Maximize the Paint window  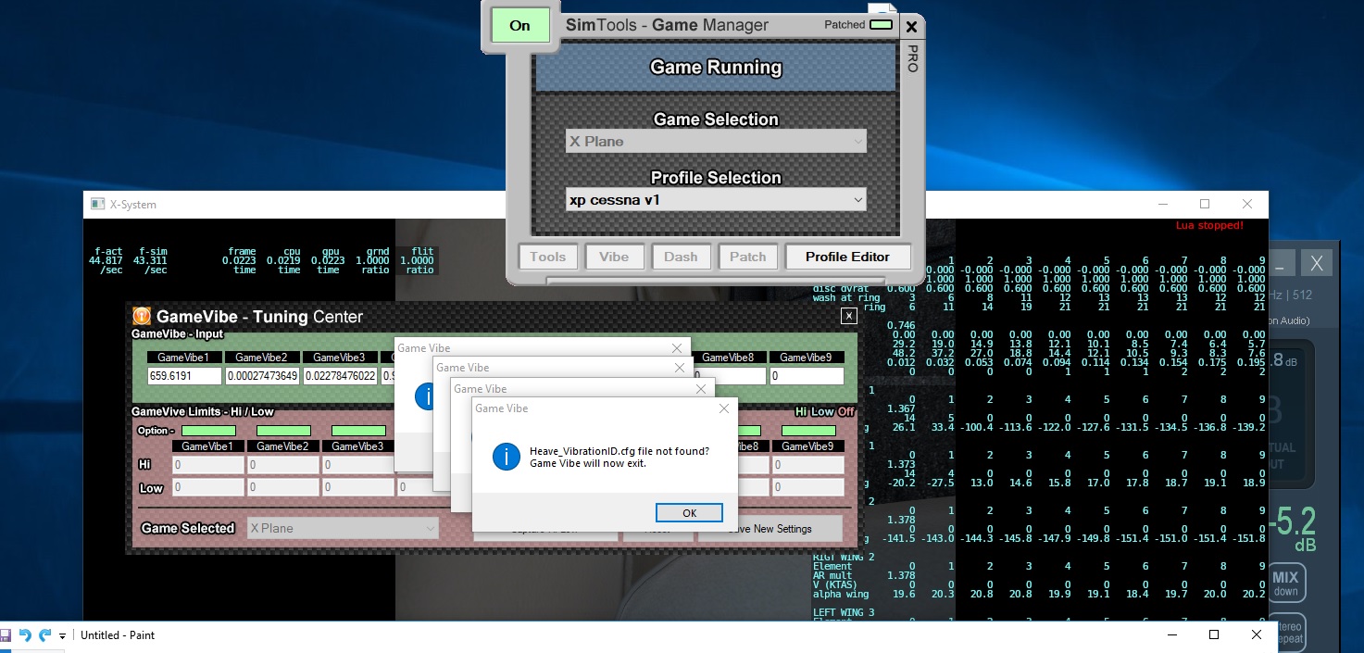point(1214,635)
